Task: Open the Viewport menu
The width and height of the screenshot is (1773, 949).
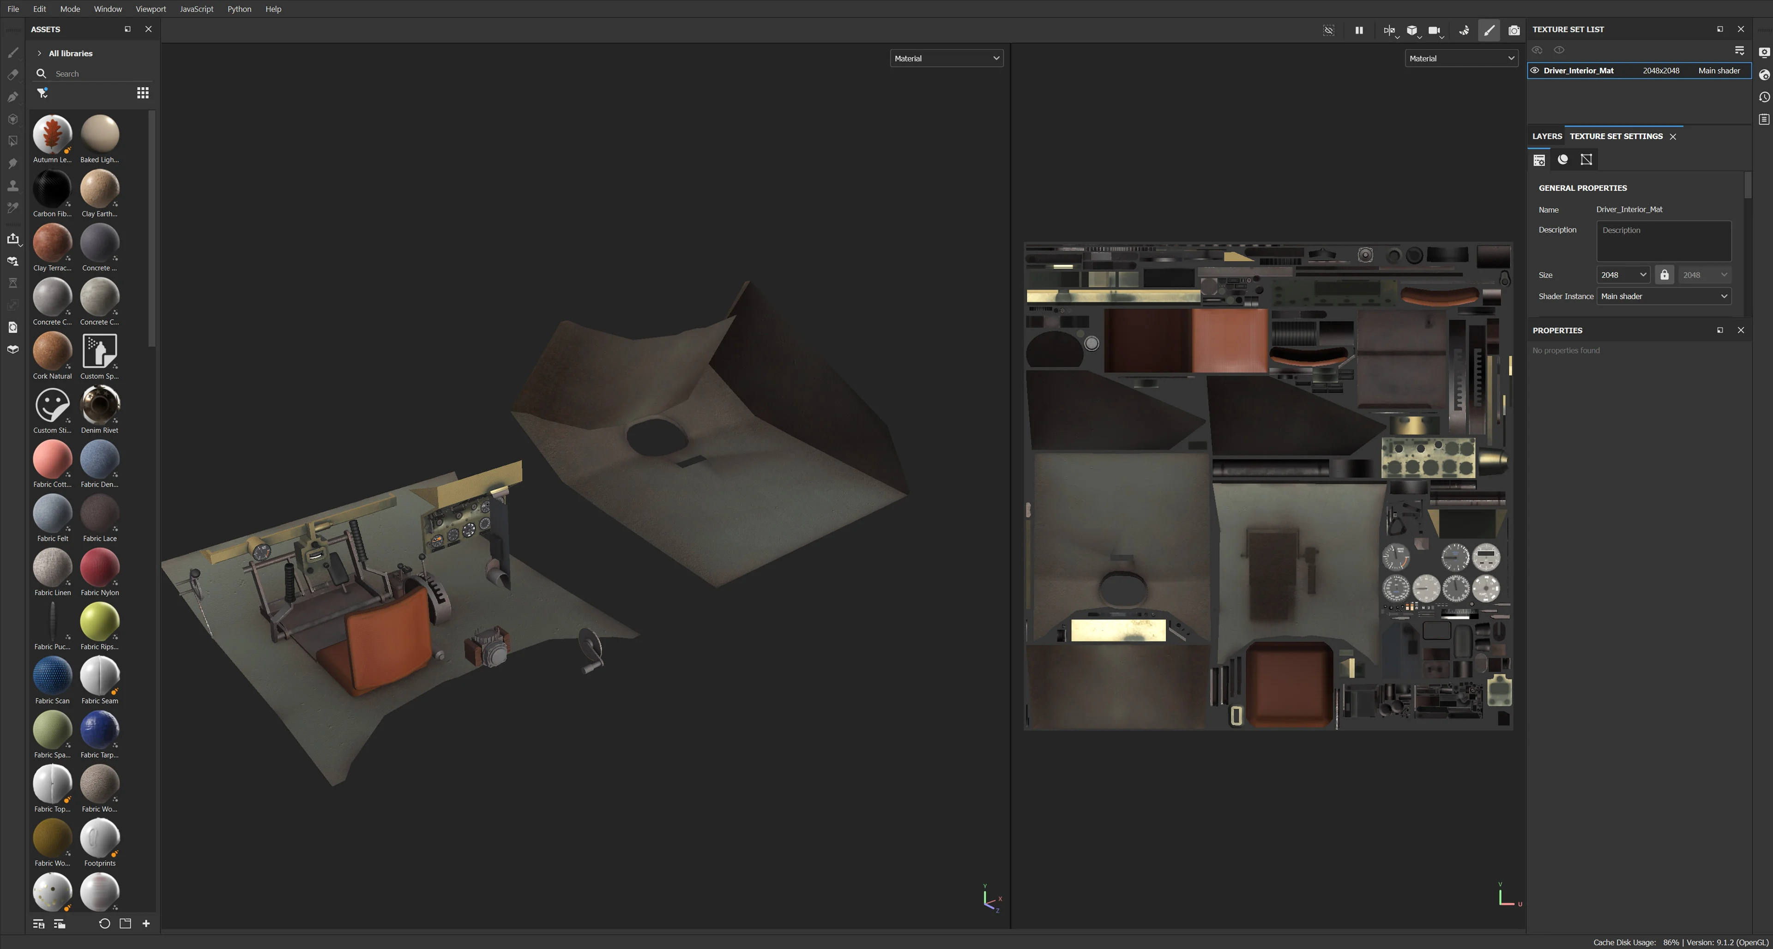Action: [151, 9]
